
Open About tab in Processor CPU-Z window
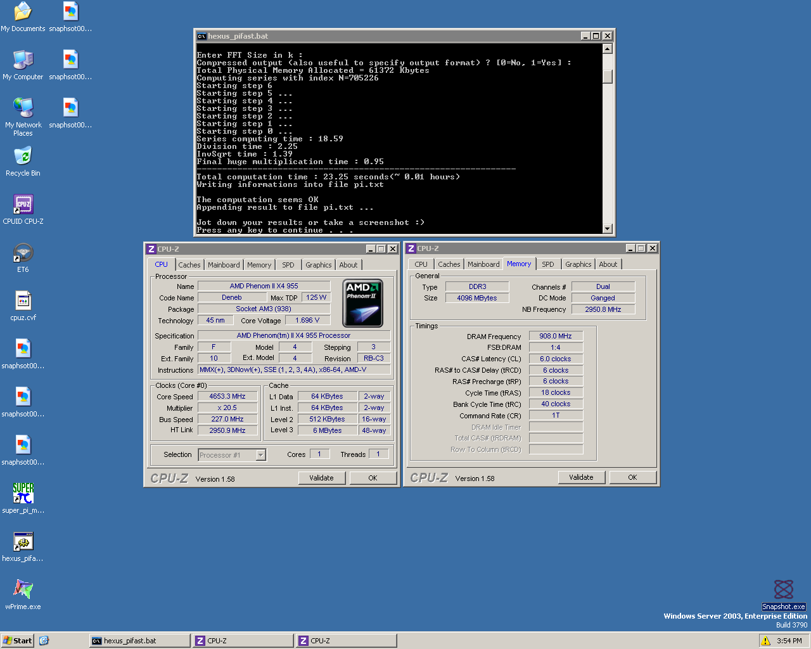[348, 265]
